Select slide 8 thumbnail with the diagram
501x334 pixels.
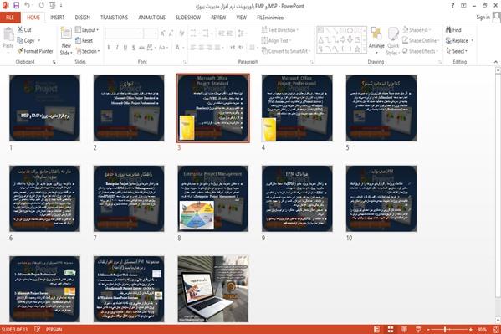coord(213,198)
